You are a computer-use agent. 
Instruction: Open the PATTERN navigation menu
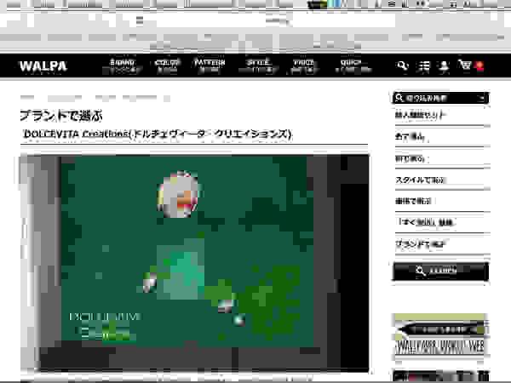(210, 66)
